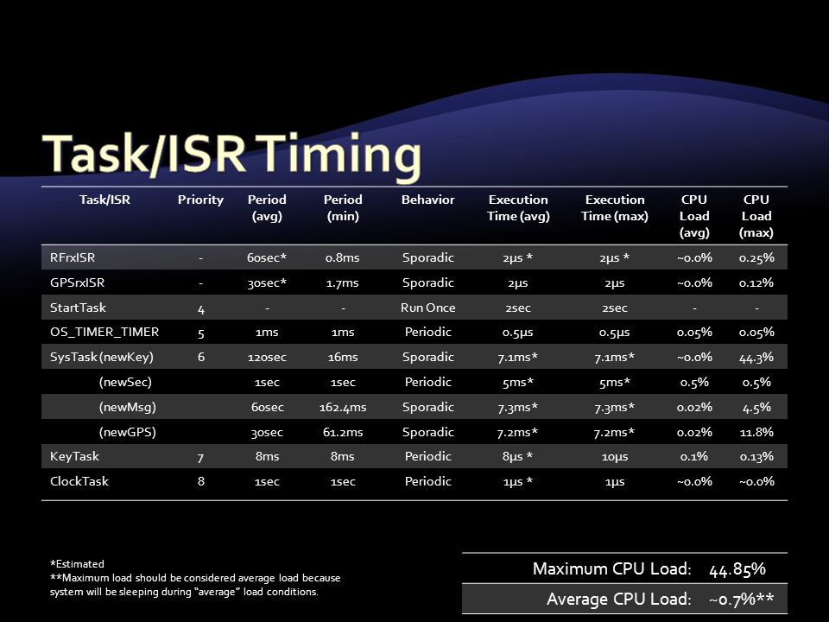Click the 'Execution Time (max)' header
The width and height of the screenshot is (829, 622).
tap(614, 208)
